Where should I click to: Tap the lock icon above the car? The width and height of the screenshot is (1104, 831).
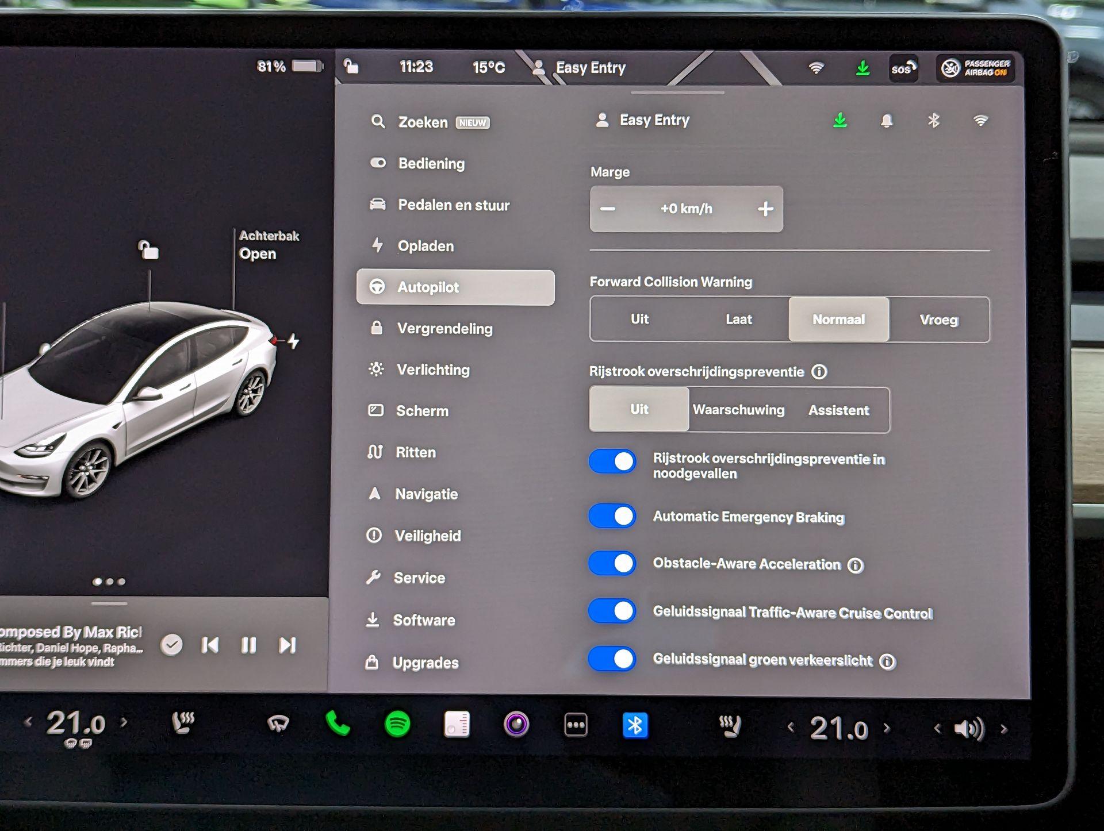[x=148, y=250]
